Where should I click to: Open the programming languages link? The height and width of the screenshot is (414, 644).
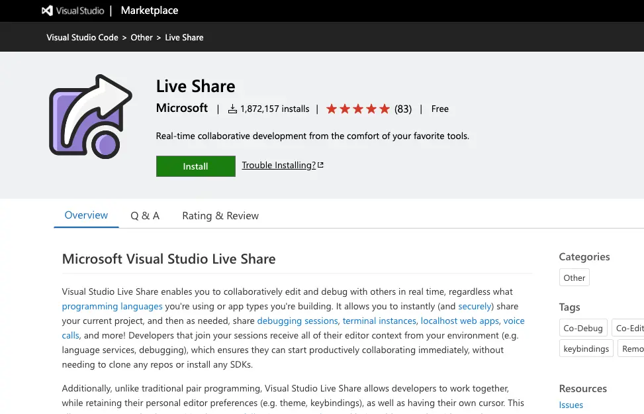112,306
